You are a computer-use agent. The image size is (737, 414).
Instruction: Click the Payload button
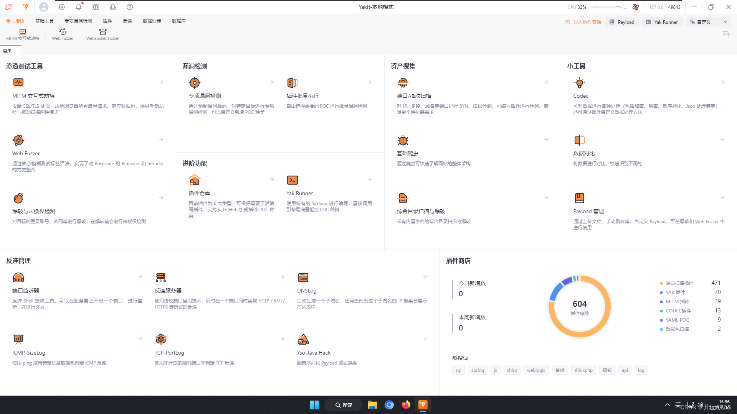point(622,22)
